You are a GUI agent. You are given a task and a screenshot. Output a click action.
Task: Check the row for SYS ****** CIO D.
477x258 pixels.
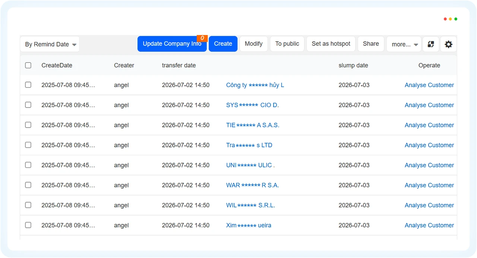pyautogui.click(x=28, y=105)
